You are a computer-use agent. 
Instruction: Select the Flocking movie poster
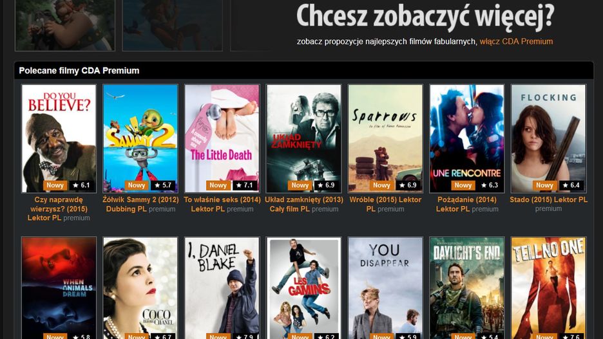[x=548, y=138]
